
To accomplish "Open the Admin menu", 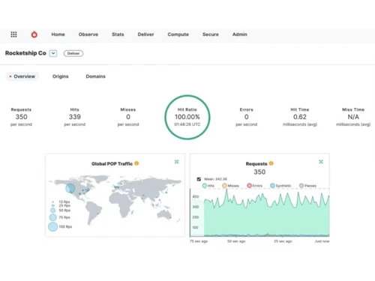I will pos(240,34).
